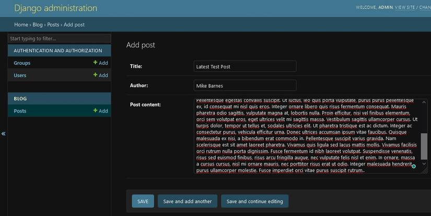Click Save and continue editing button

[255, 201]
